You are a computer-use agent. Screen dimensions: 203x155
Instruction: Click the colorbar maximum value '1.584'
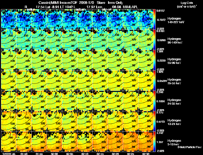click(160, 51)
